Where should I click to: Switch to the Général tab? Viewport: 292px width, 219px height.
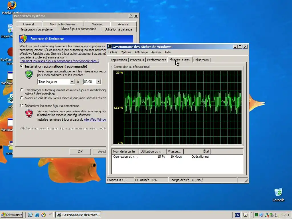coord(29,24)
